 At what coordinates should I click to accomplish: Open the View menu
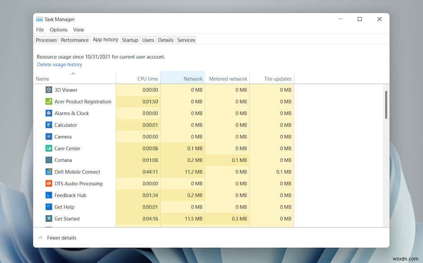tap(78, 29)
